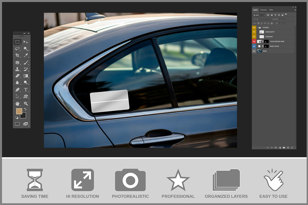This screenshot has height=205, width=308.
Task: Switch to the Channels tab
Action: (263, 10)
